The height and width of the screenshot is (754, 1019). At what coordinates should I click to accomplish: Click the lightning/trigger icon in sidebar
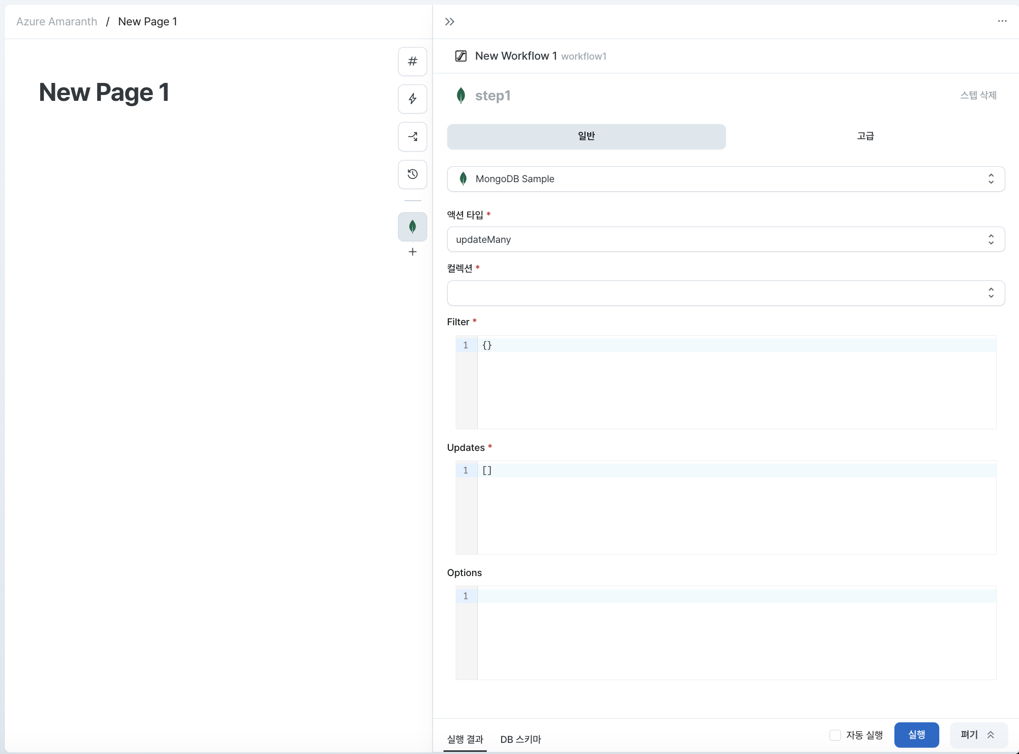click(x=412, y=99)
